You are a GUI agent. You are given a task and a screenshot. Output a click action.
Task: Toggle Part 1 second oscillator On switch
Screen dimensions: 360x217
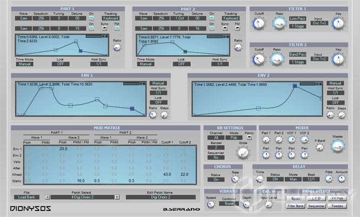[91, 28]
